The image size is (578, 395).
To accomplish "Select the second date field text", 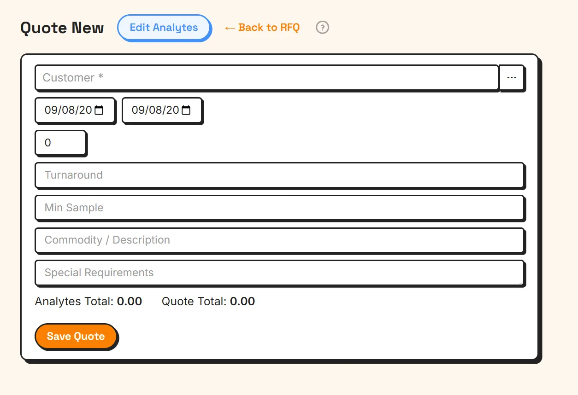I will [x=155, y=110].
